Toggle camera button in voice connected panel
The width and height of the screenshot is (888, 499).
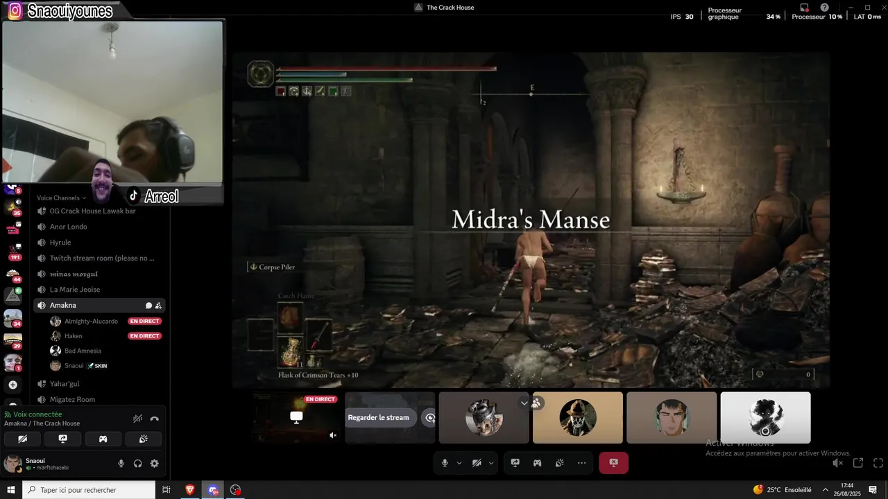pos(22,439)
